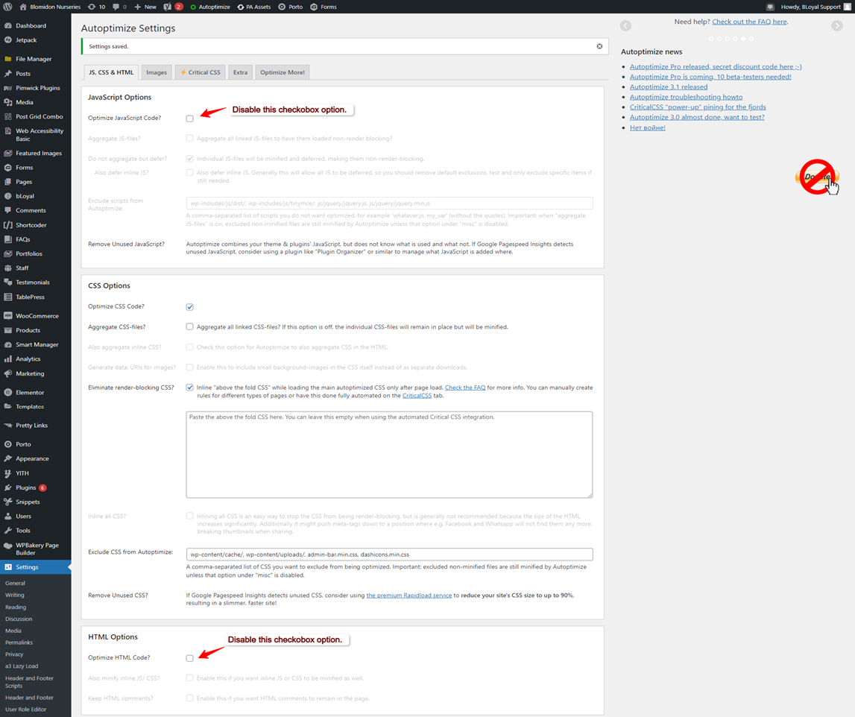This screenshot has height=717, width=855.
Task: Click the previous arrow in the help carousel
Action: (626, 25)
